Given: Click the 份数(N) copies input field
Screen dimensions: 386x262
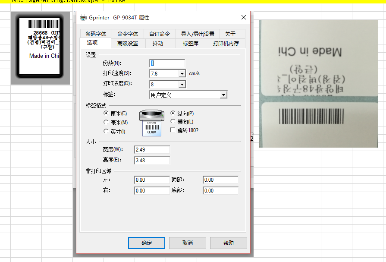Looking at the screenshot, I should [x=167, y=63].
